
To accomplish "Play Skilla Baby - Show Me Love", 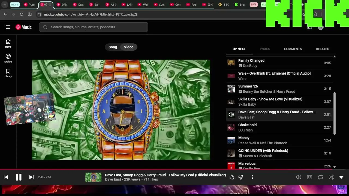I will 279,102.
